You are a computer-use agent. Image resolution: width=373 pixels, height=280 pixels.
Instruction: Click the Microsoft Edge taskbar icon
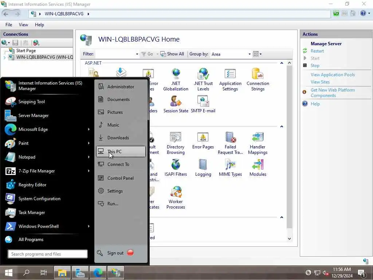coord(98,273)
